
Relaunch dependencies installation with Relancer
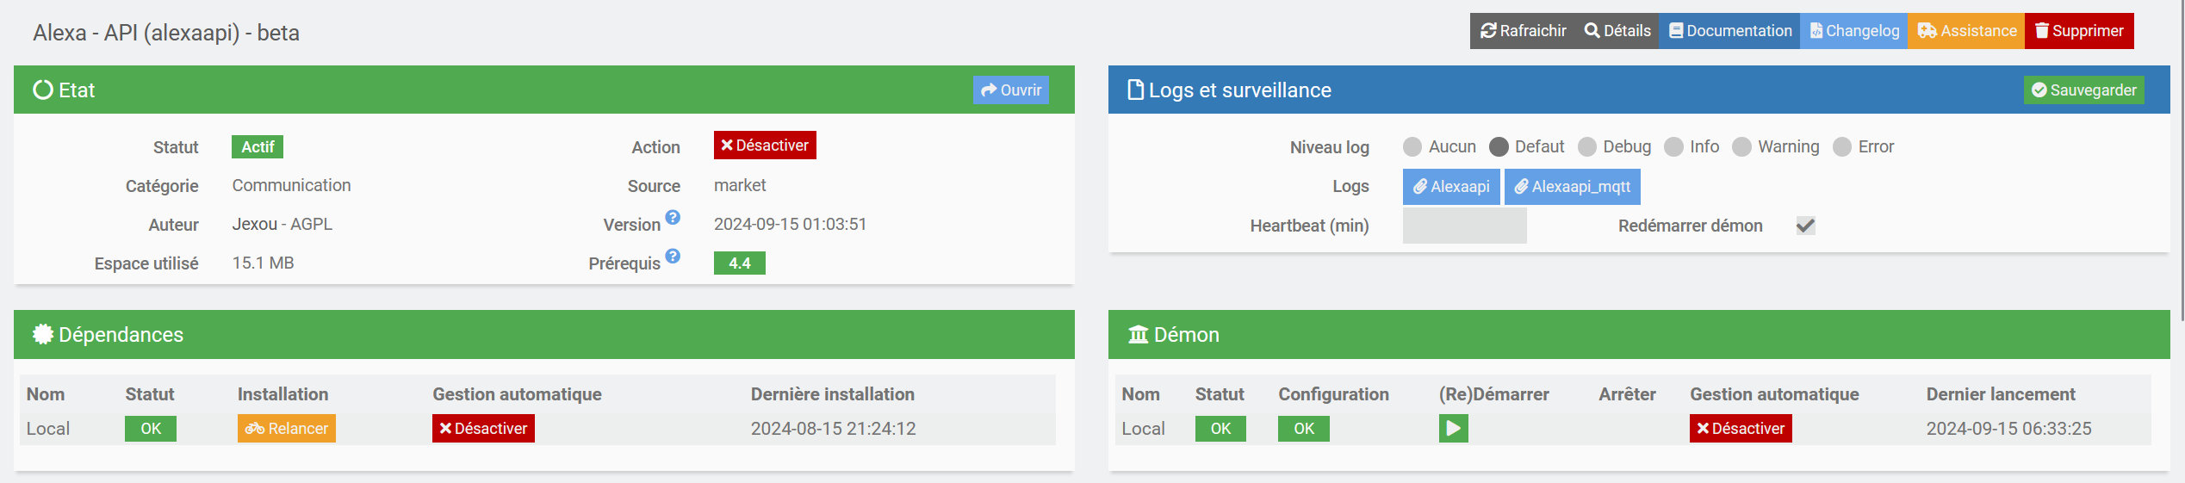[x=286, y=428]
